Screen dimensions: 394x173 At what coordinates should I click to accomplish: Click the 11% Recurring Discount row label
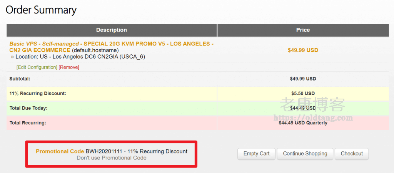38,93
